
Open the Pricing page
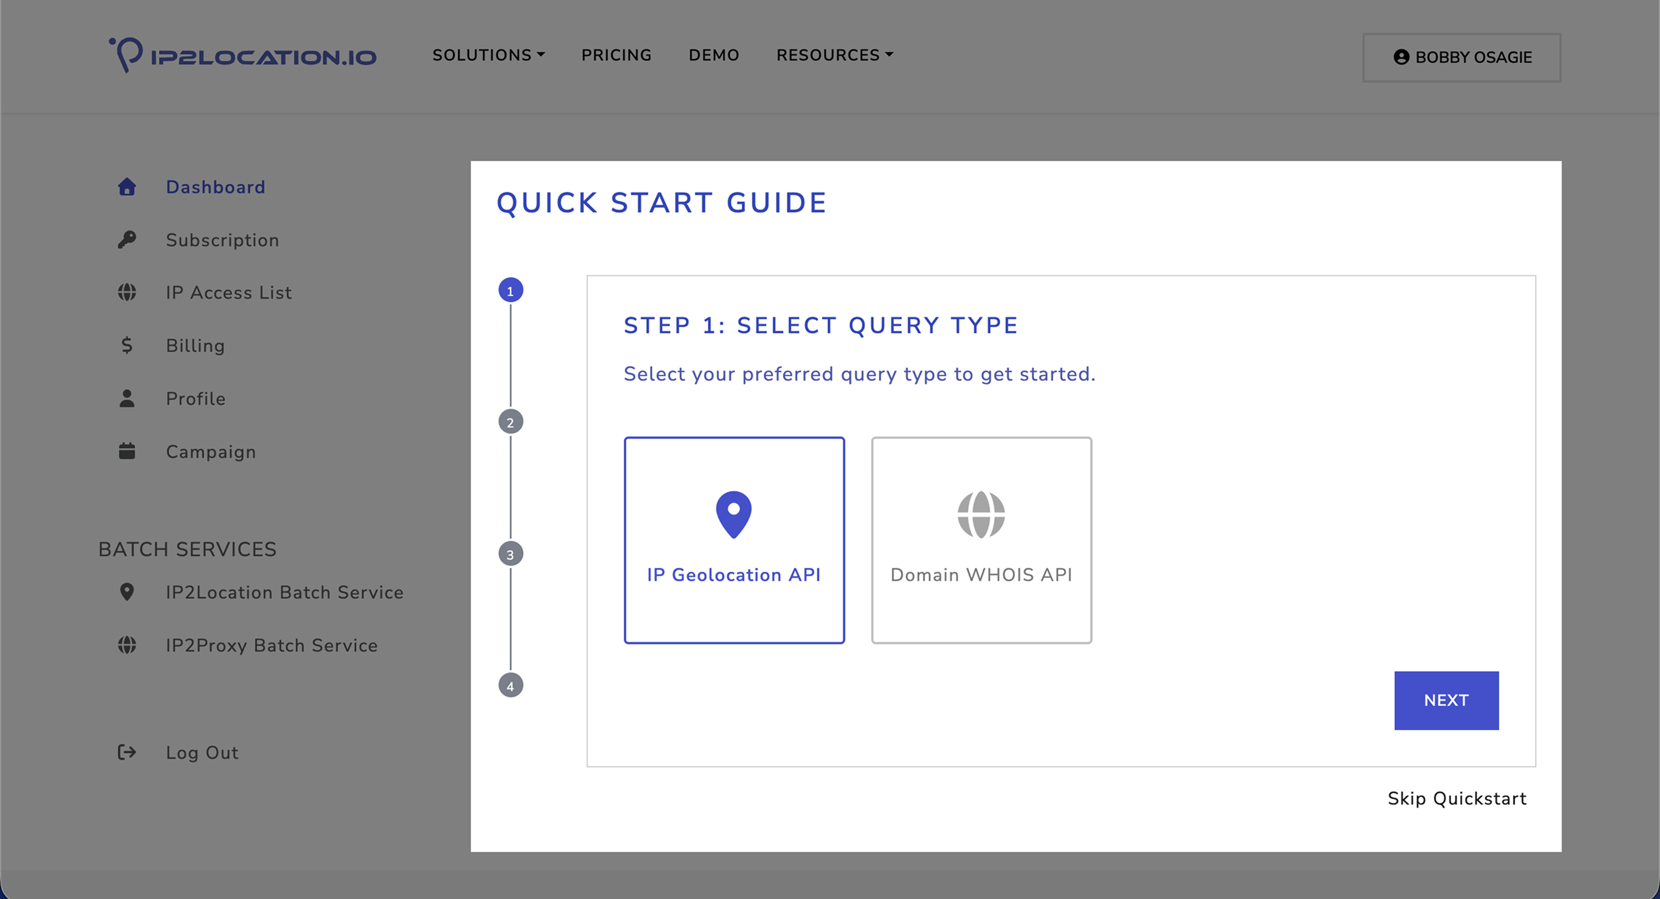[616, 55]
